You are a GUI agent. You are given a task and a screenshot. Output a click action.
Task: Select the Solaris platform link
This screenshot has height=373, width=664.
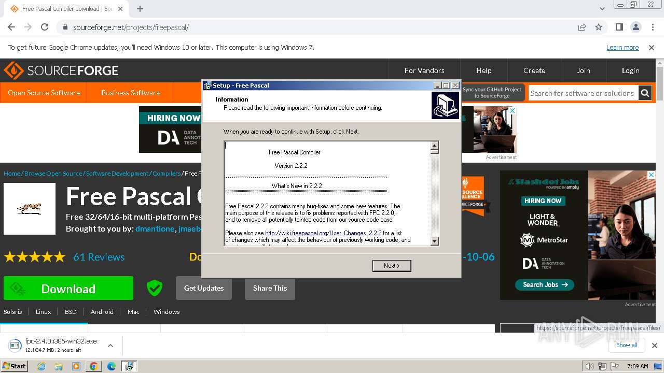tap(13, 312)
